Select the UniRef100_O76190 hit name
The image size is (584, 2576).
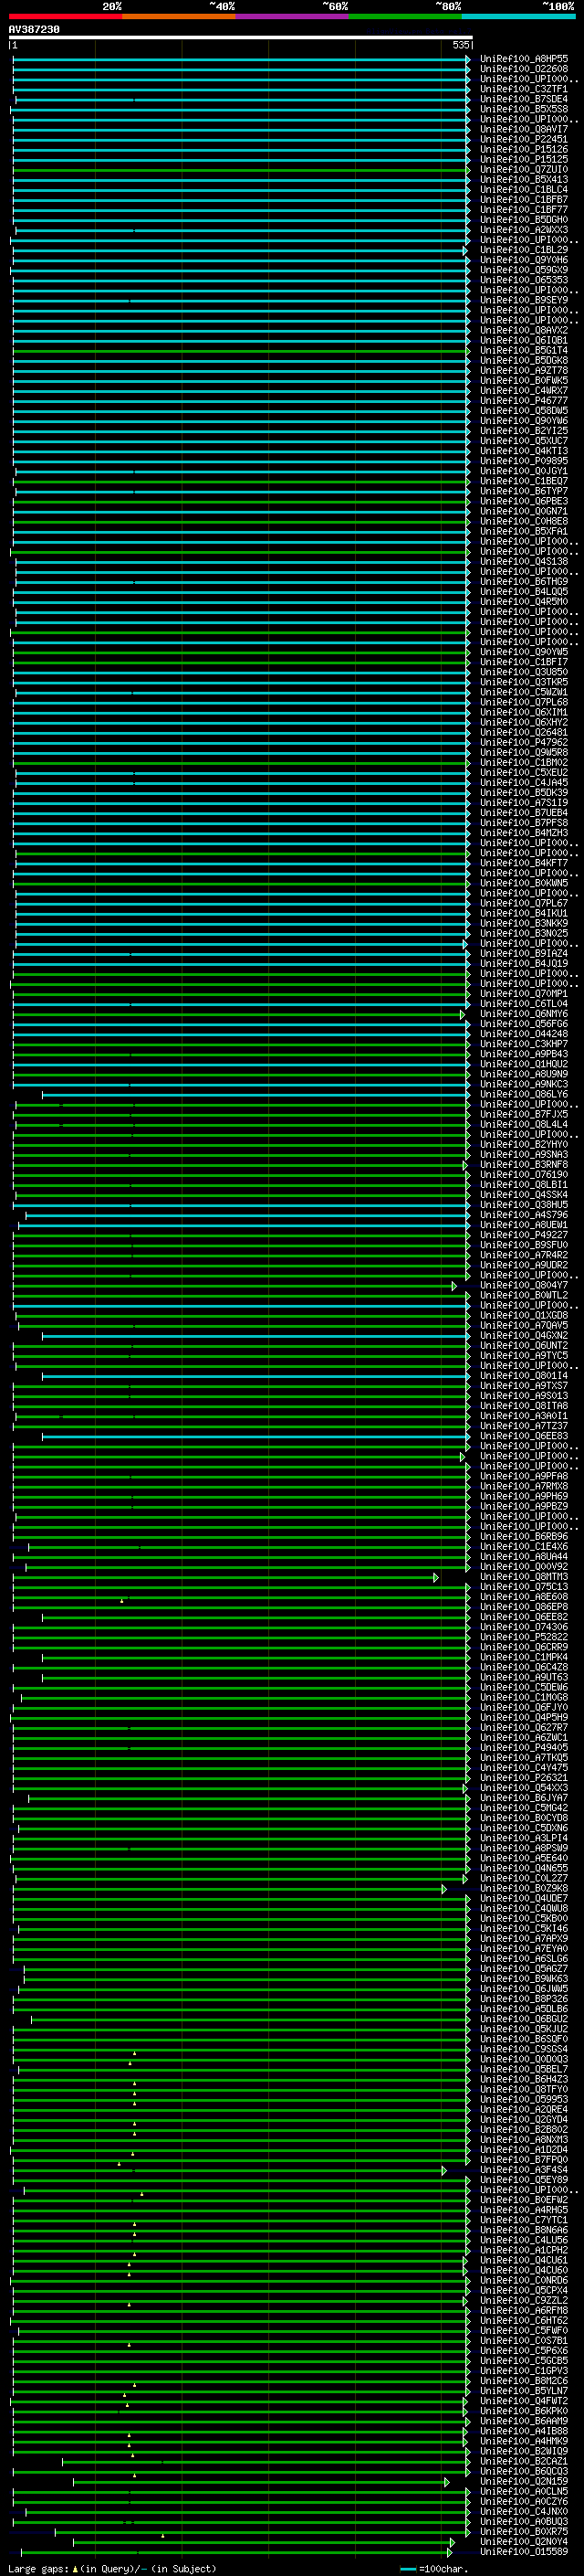(x=524, y=1174)
